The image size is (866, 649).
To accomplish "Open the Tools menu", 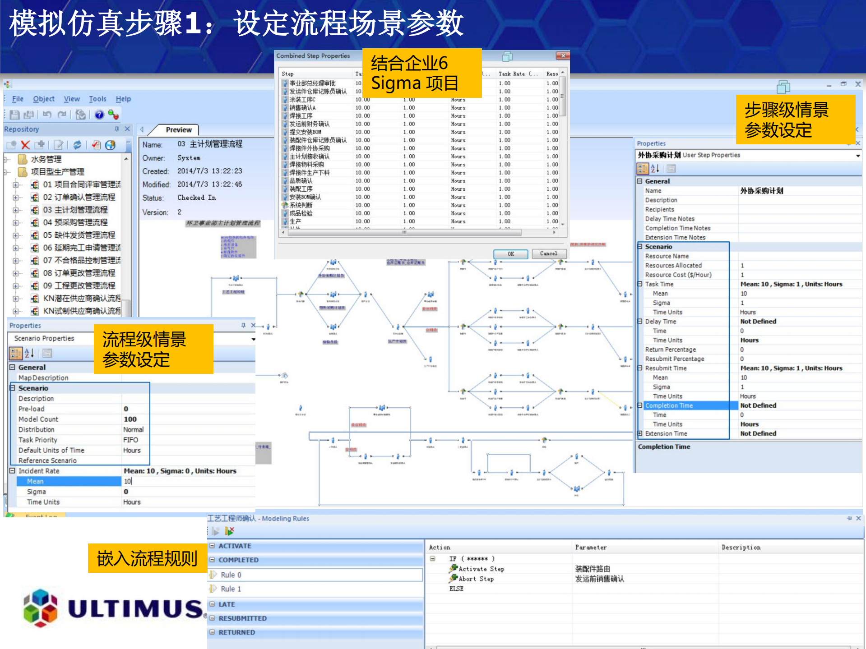I will coord(97,99).
